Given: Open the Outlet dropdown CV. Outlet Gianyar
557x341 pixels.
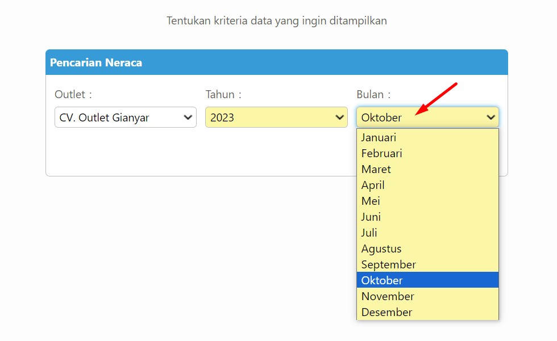Looking at the screenshot, I should point(126,117).
